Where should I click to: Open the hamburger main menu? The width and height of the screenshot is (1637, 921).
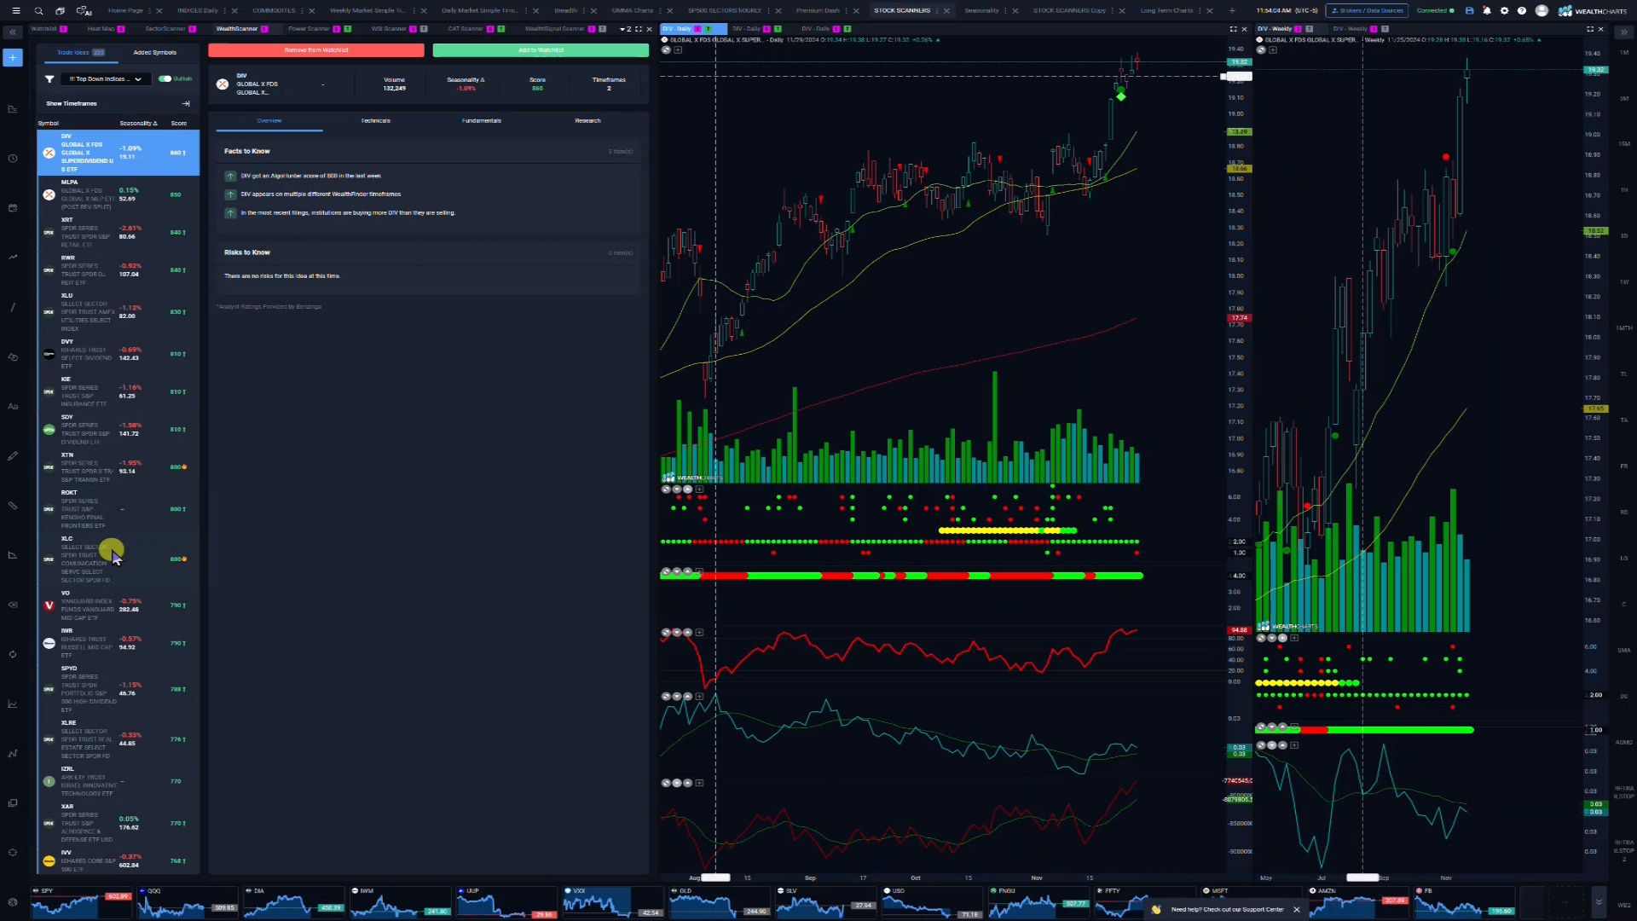point(15,11)
